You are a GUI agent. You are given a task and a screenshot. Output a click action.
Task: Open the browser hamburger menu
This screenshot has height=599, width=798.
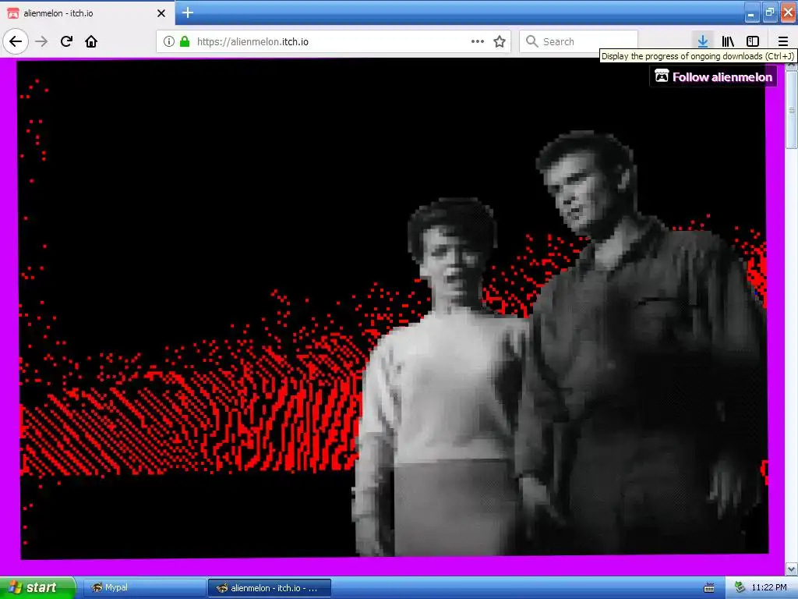(x=782, y=41)
